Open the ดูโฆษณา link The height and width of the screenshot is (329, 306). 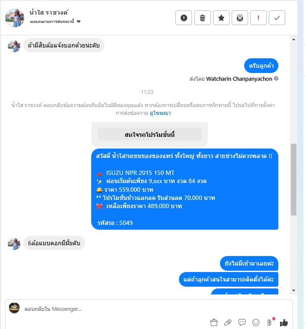(x=160, y=113)
